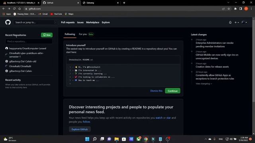Switch to the Following tab
Image resolution: width=255 pixels, height=143 pixels.
pos(70,34)
